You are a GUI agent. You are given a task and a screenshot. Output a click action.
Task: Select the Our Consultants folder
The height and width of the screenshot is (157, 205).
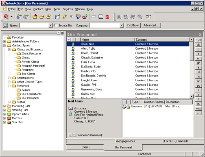32,94
